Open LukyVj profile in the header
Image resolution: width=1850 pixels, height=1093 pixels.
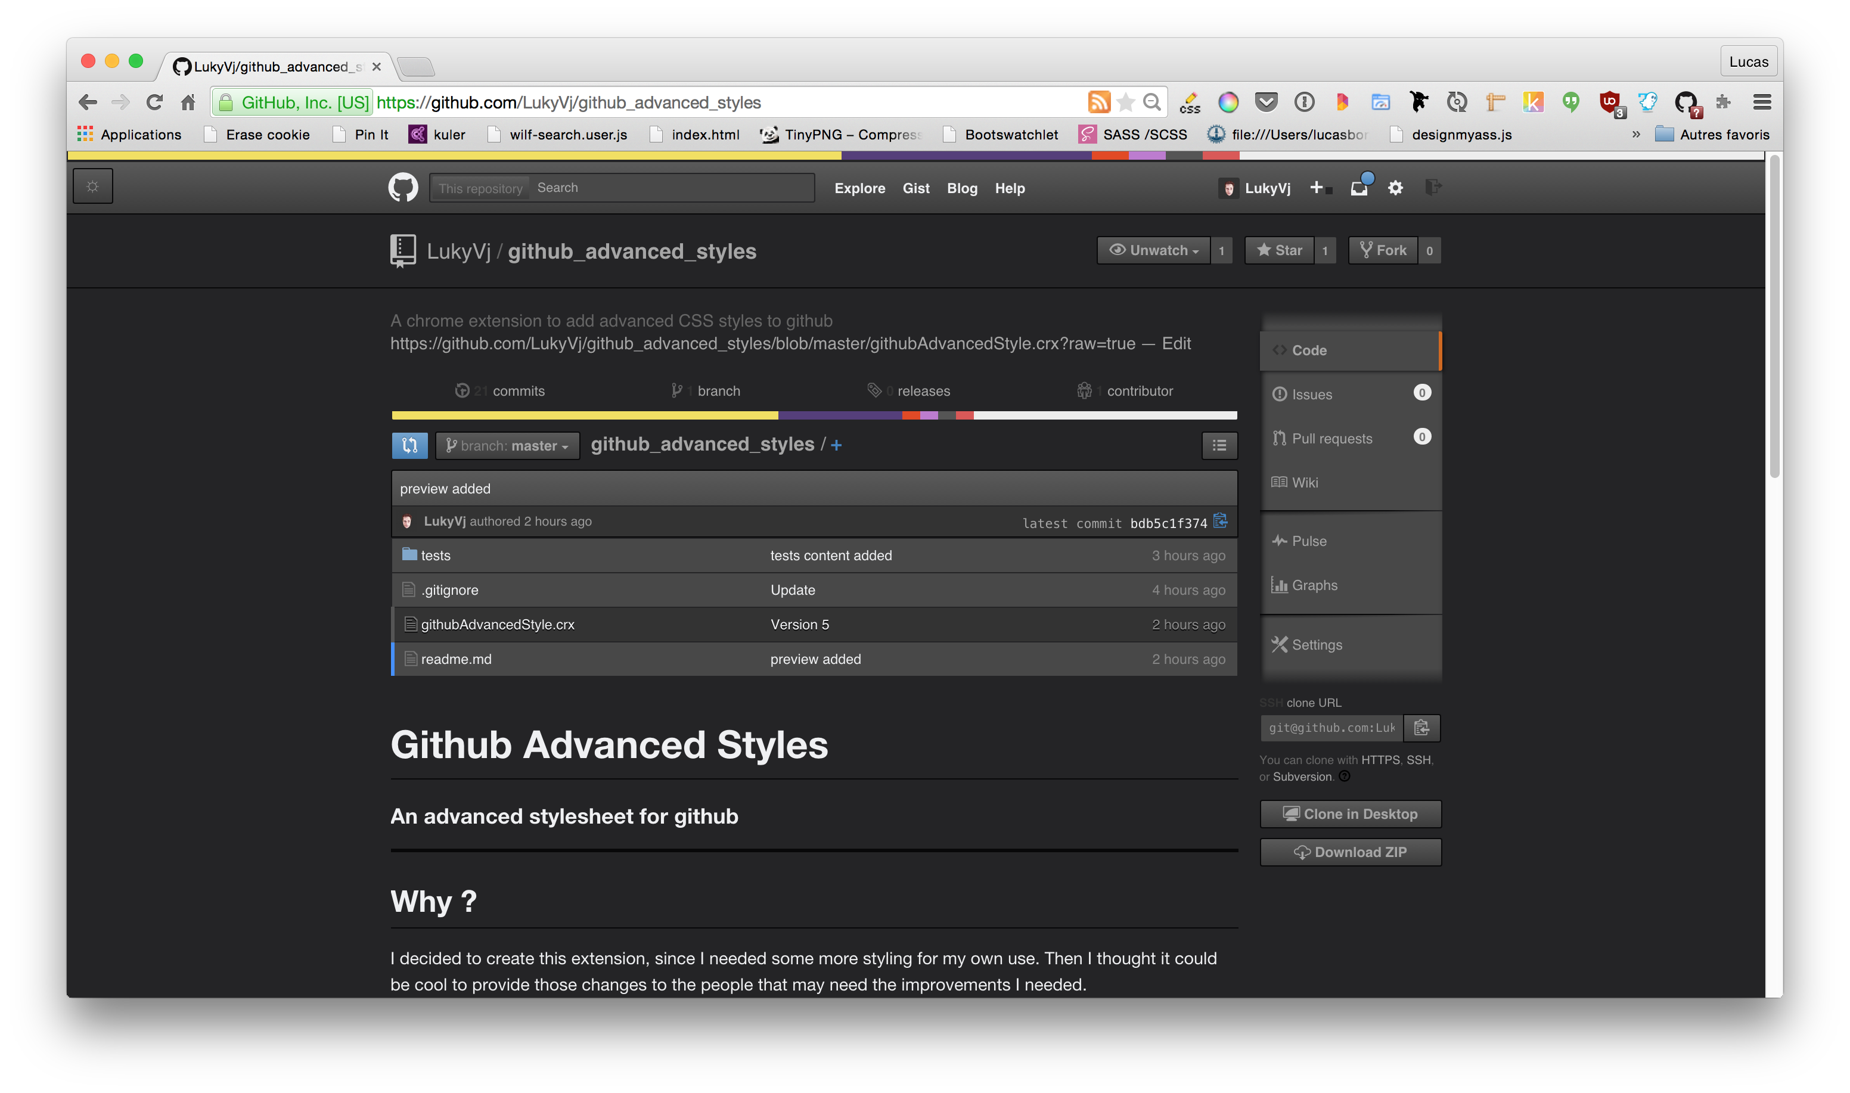click(1254, 188)
